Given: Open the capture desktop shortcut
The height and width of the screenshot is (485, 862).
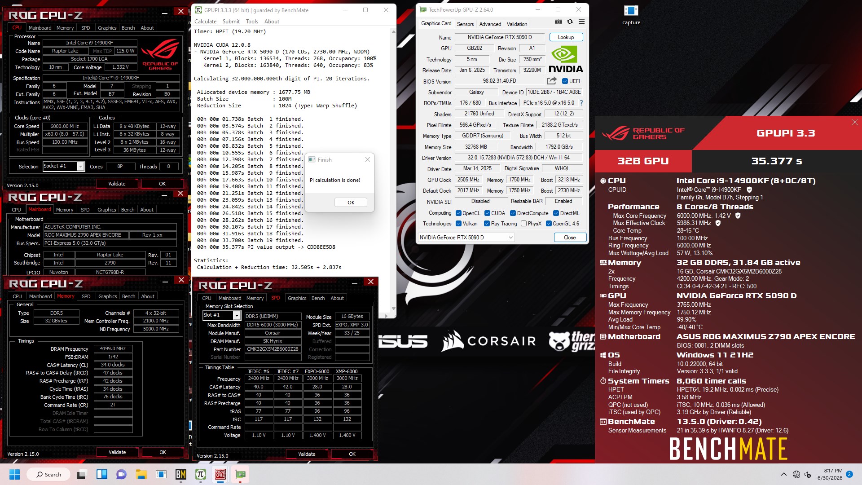Looking at the screenshot, I should point(631,15).
